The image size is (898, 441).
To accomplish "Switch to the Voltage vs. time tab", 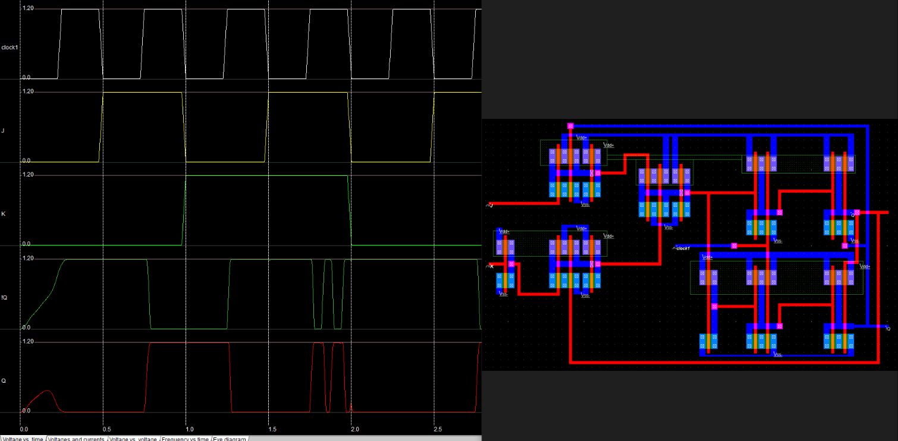I will point(22,439).
